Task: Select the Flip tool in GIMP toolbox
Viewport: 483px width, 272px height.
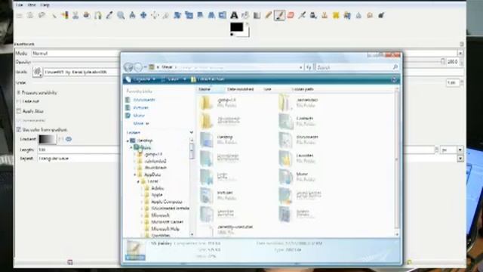Action: pos(223,15)
